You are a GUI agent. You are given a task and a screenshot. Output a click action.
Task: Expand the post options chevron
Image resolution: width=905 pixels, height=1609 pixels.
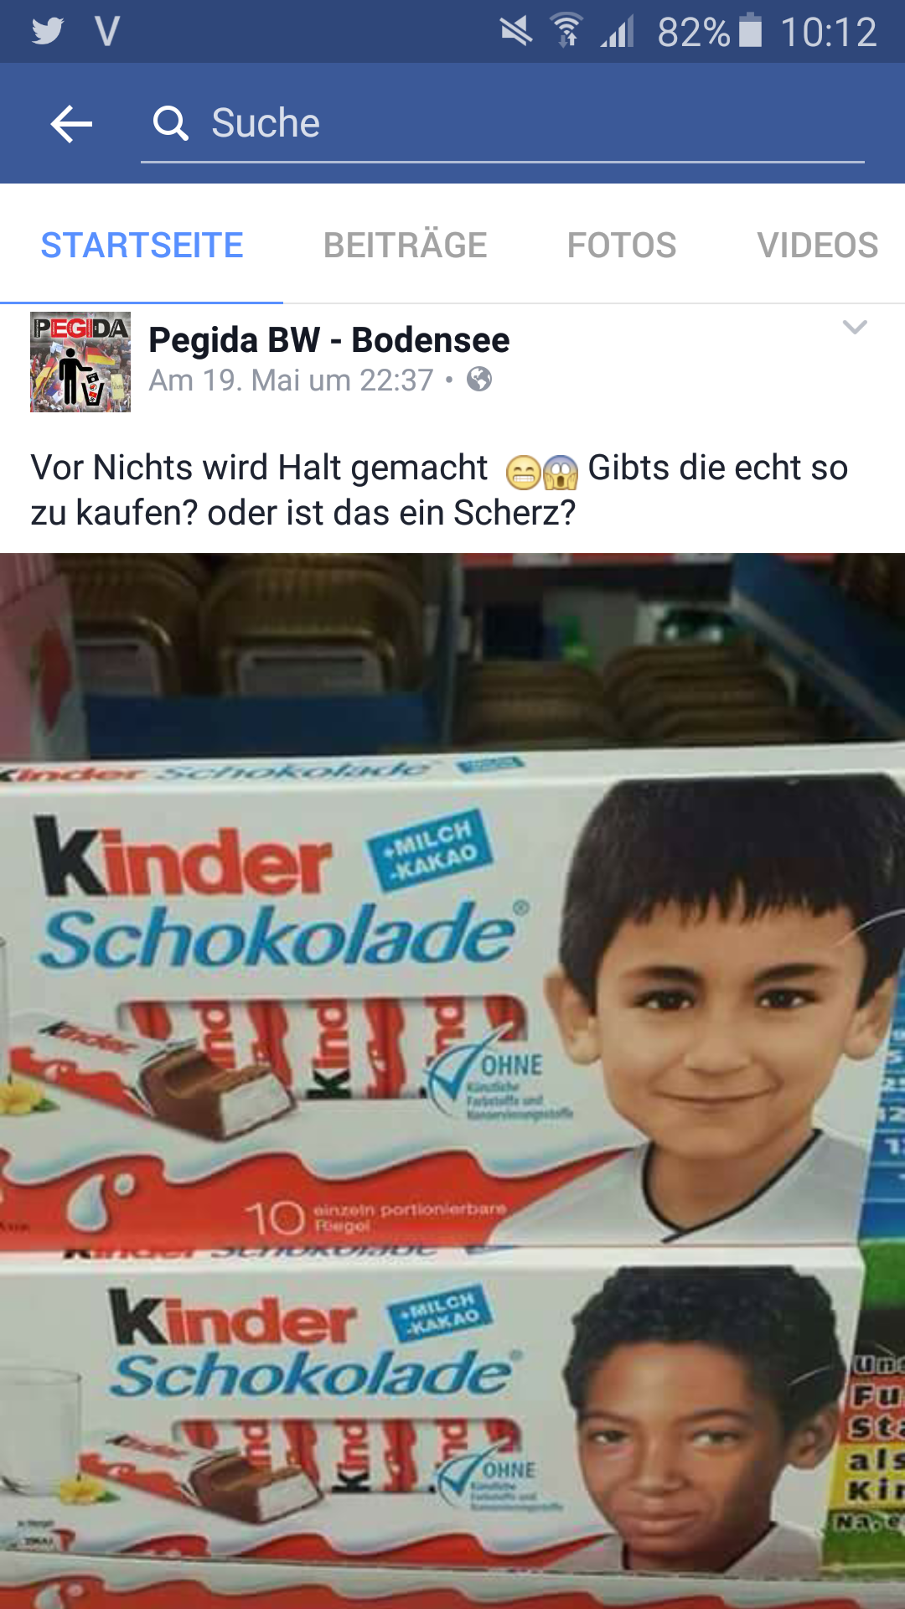click(x=855, y=327)
